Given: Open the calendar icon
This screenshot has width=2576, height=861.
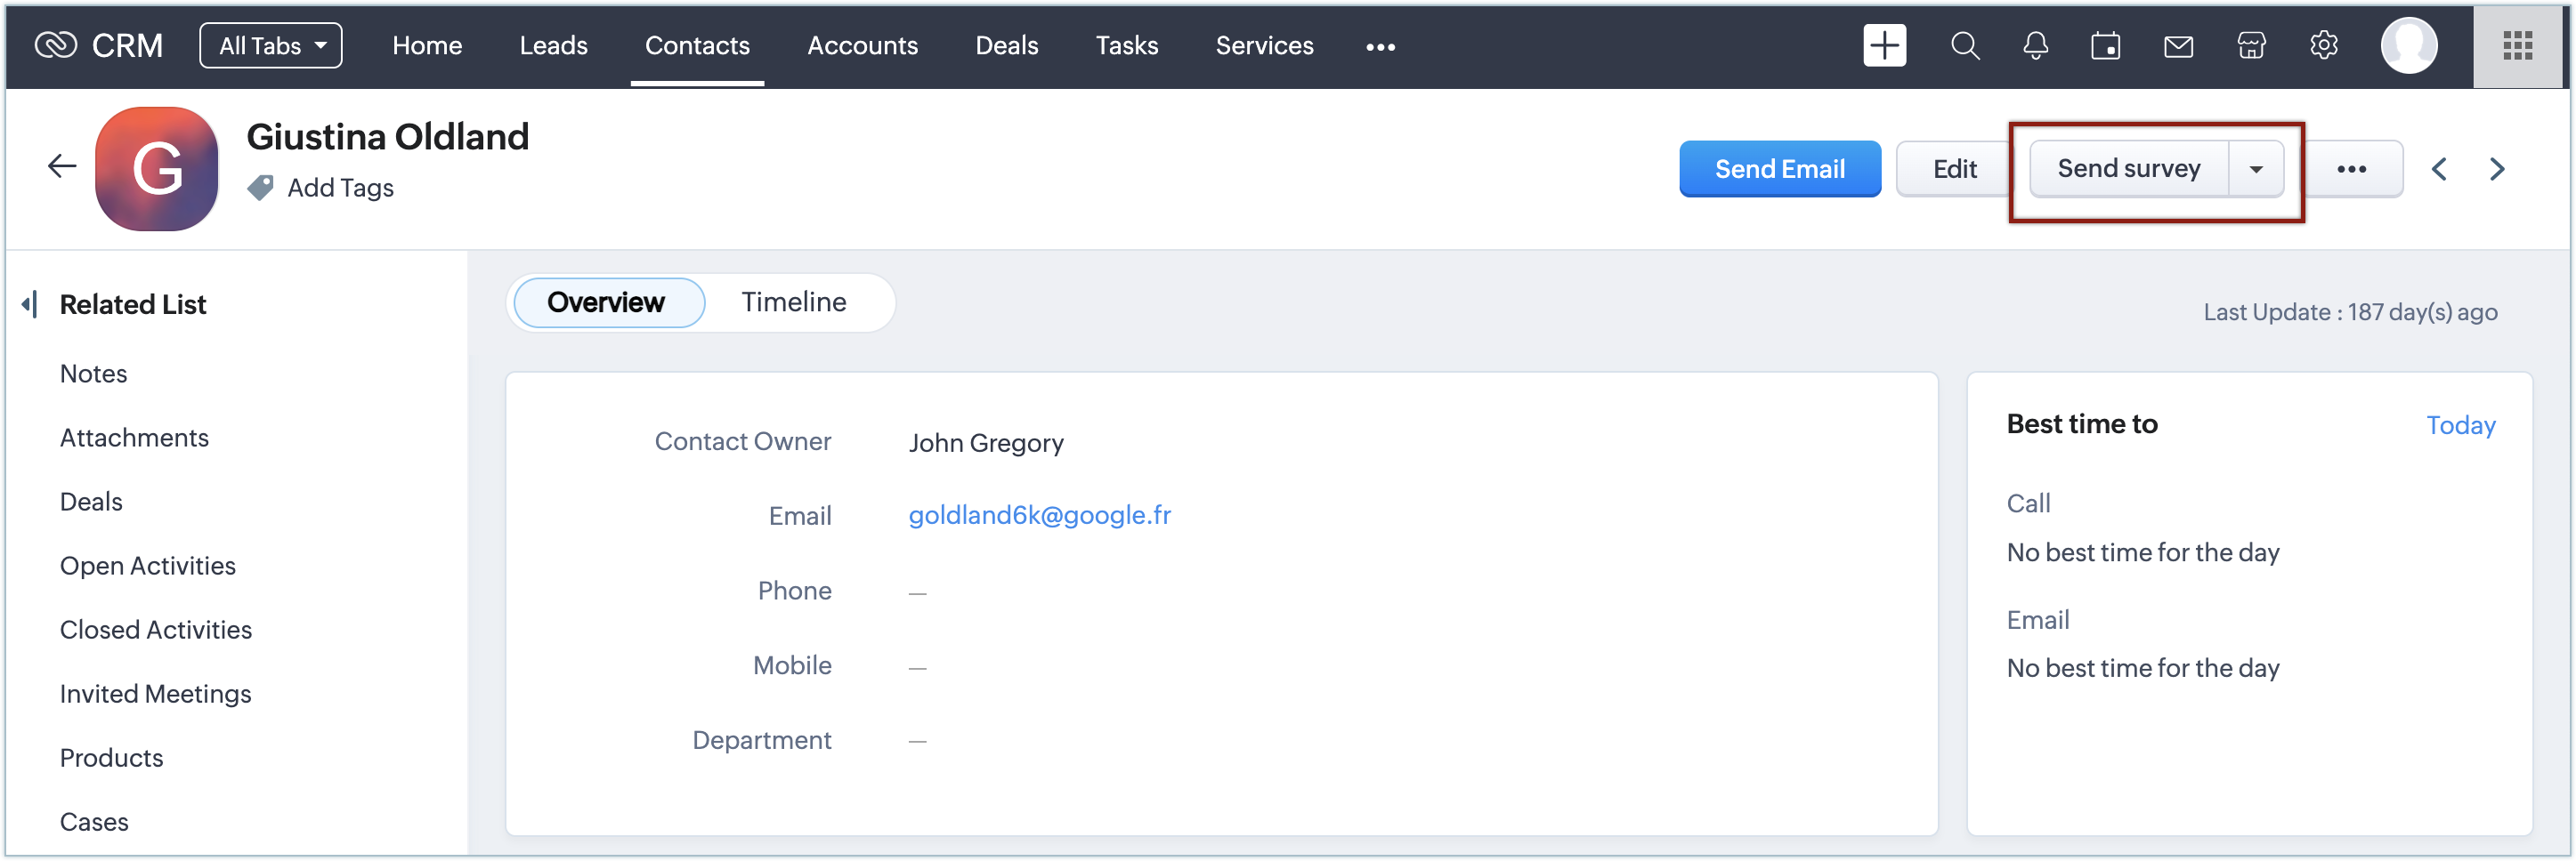Looking at the screenshot, I should coord(2105,46).
